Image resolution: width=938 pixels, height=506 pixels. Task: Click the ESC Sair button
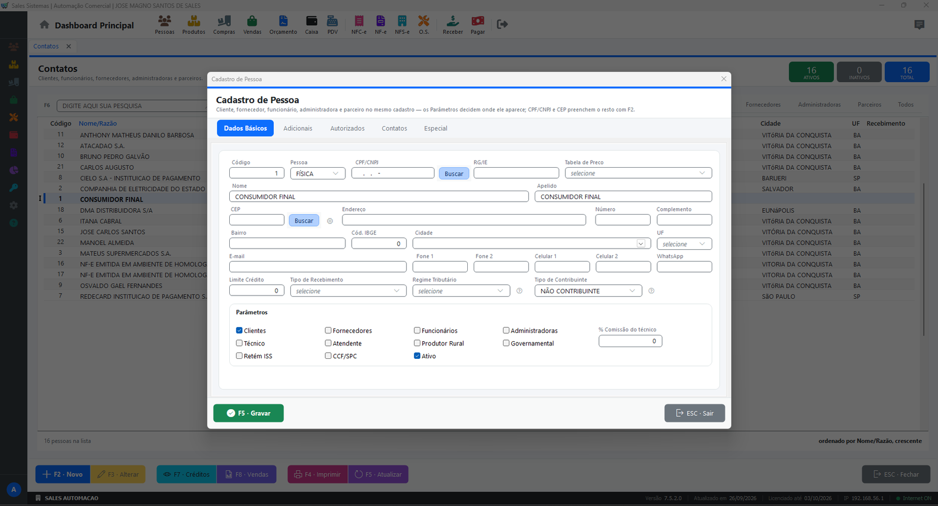695,413
